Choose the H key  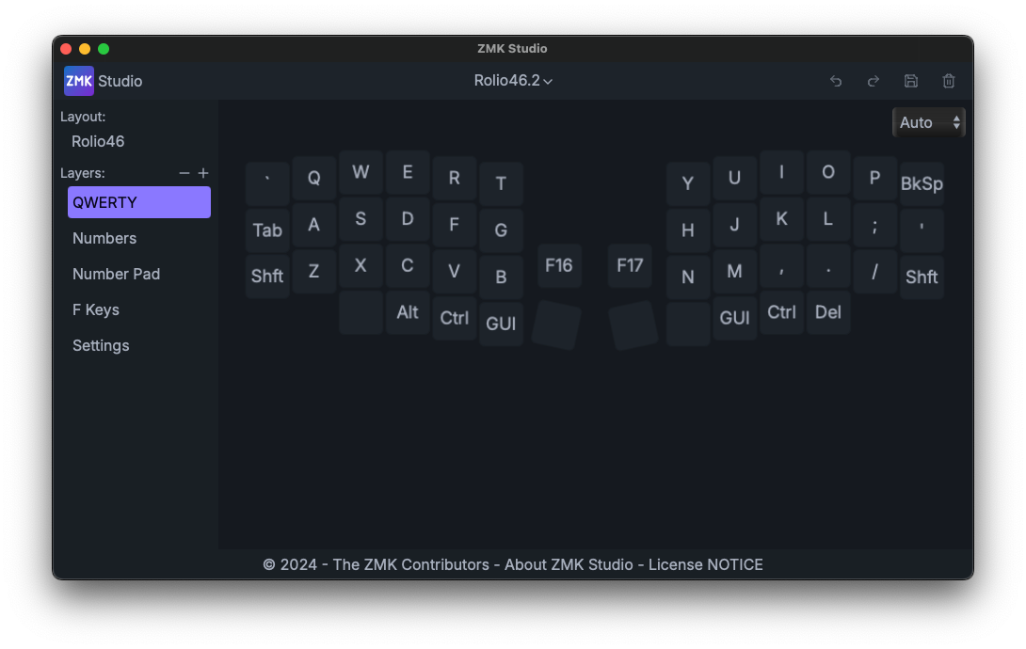[x=688, y=230]
